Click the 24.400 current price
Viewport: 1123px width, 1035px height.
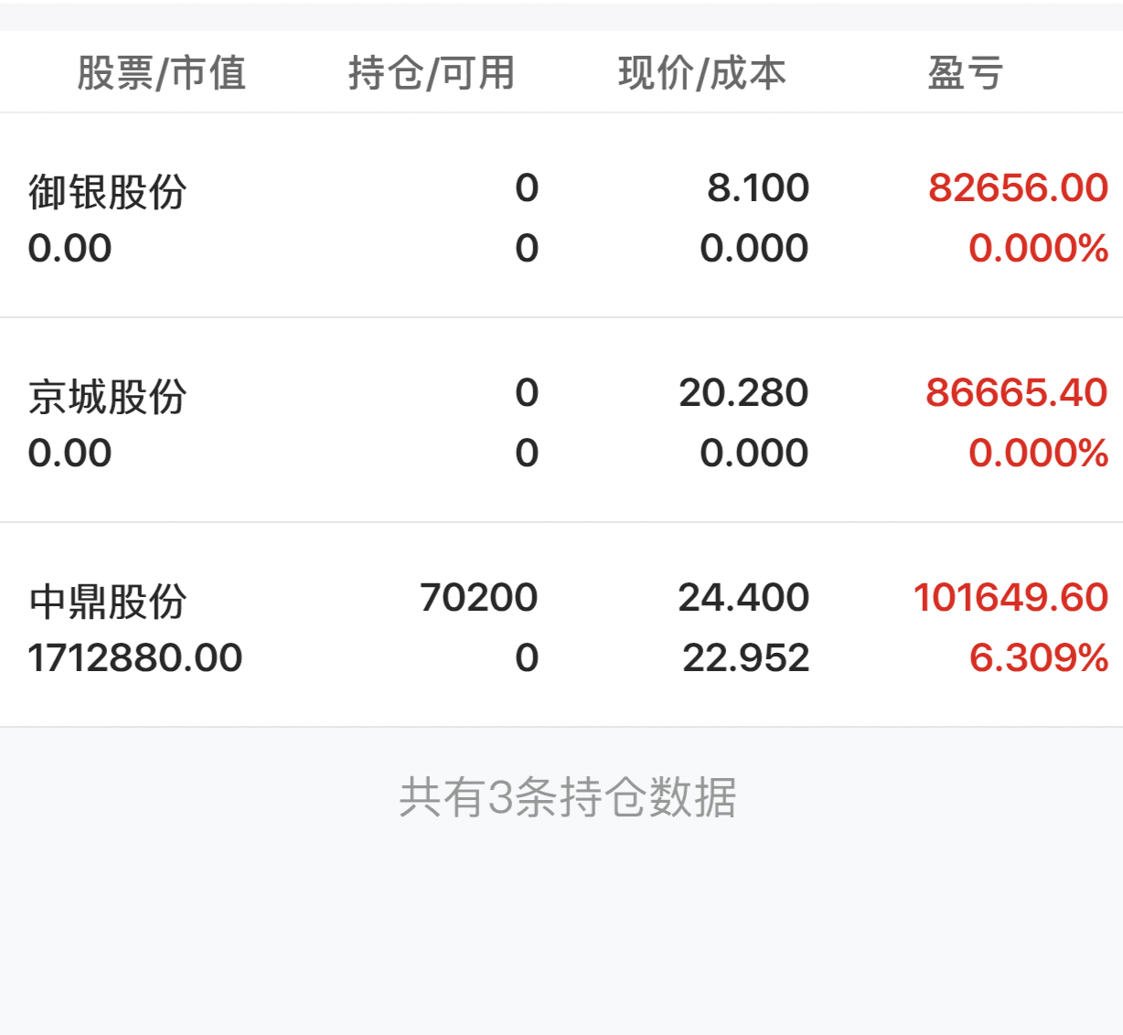point(743,598)
